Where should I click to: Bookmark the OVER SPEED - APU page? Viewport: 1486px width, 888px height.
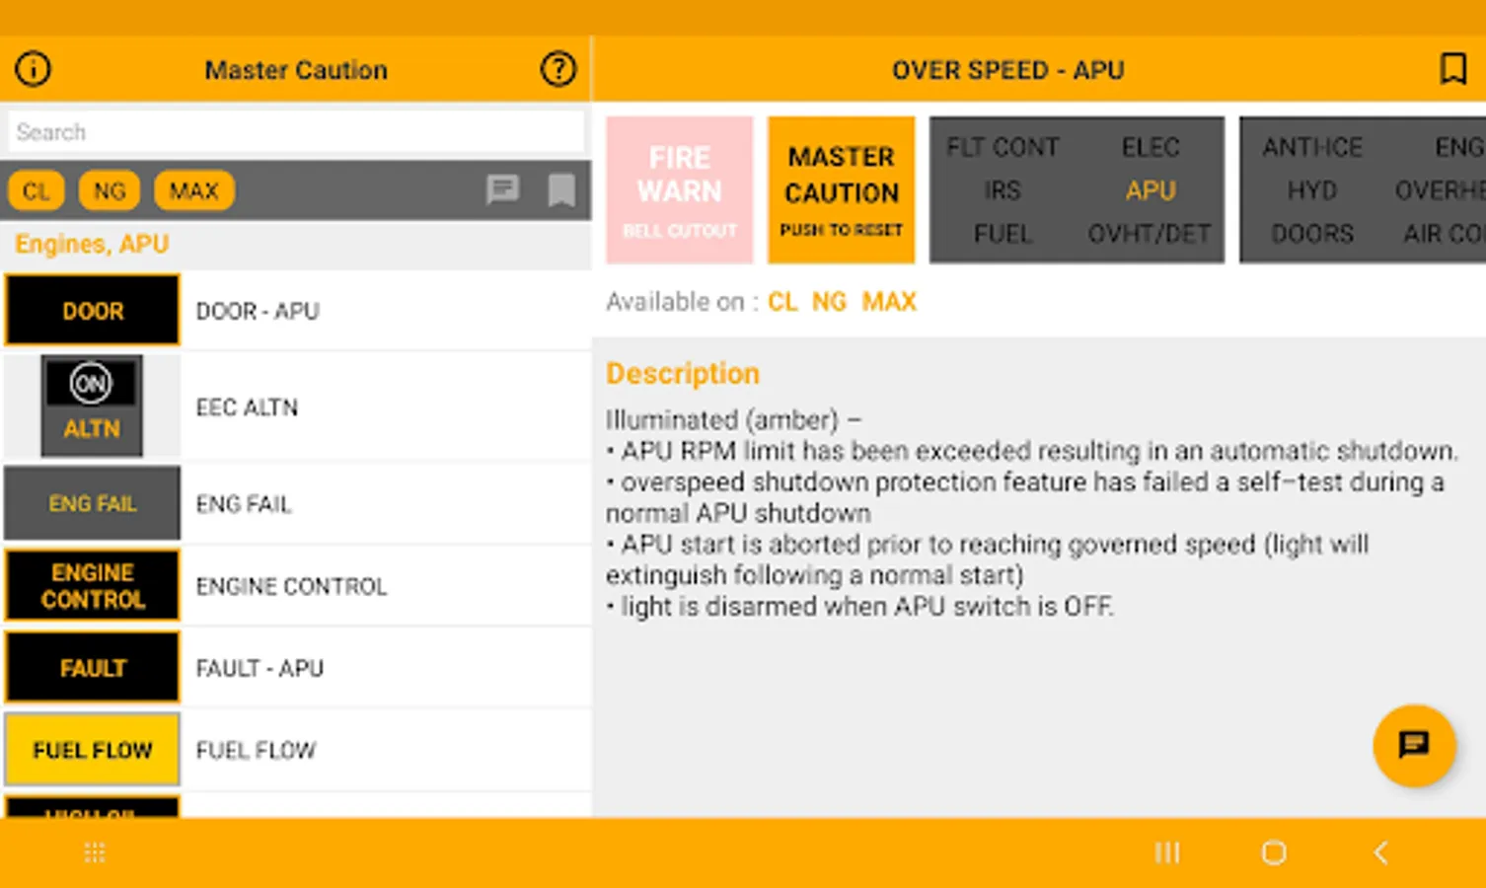coord(1452,69)
